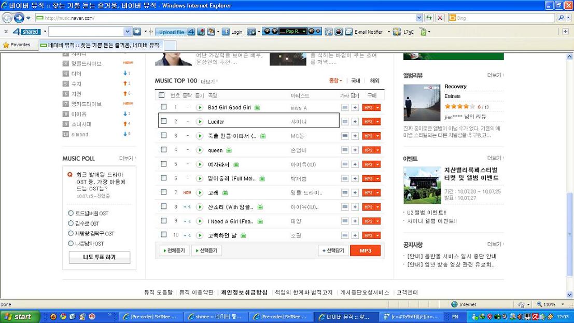Check the box for 고백하던 날
Viewport: 574px width, 323px height.
pyautogui.click(x=164, y=235)
